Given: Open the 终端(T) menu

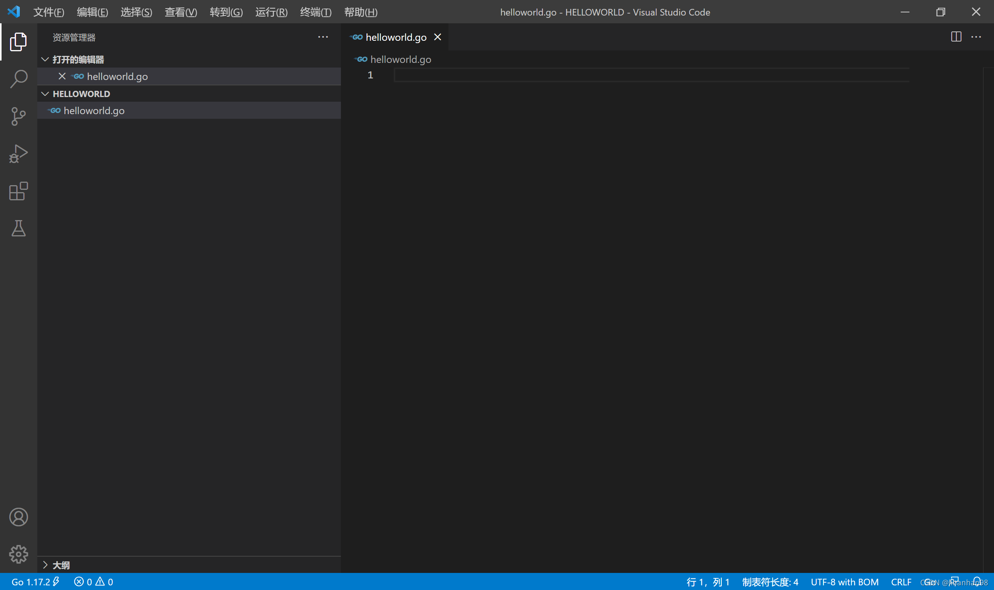Looking at the screenshot, I should coord(315,12).
